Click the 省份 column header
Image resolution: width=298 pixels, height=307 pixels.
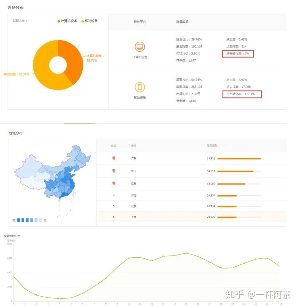(134, 146)
